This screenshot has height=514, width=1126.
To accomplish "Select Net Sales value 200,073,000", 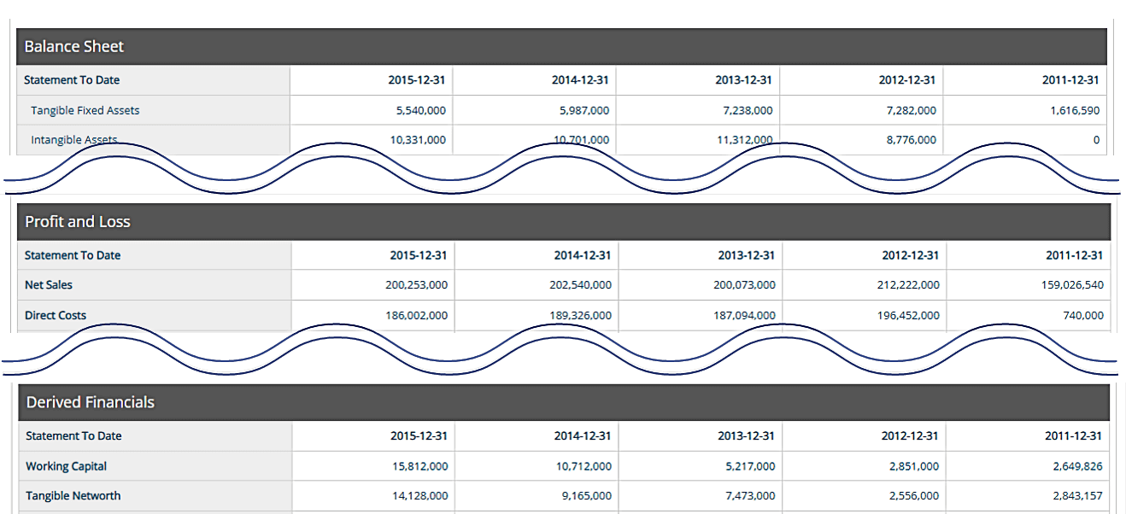I will click(x=744, y=285).
